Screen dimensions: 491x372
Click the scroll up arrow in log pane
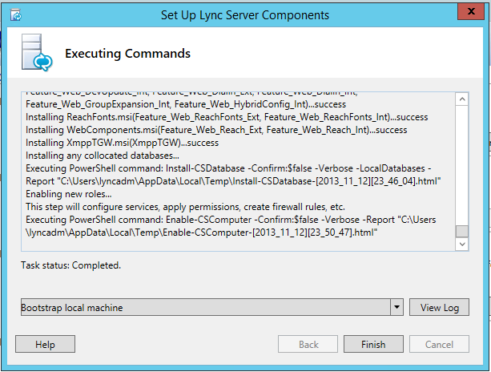[x=462, y=99]
